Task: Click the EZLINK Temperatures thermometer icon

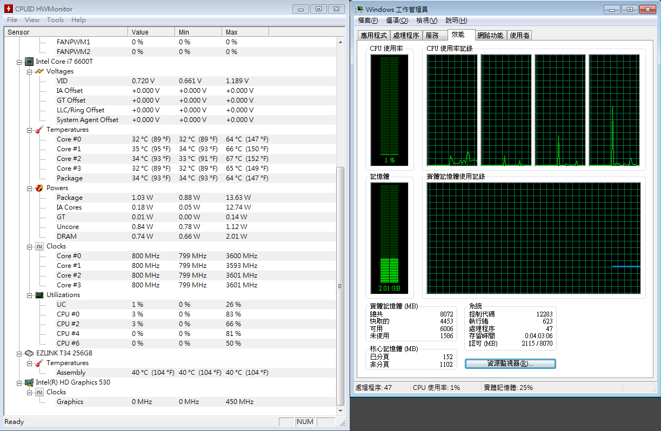Action: (x=39, y=363)
